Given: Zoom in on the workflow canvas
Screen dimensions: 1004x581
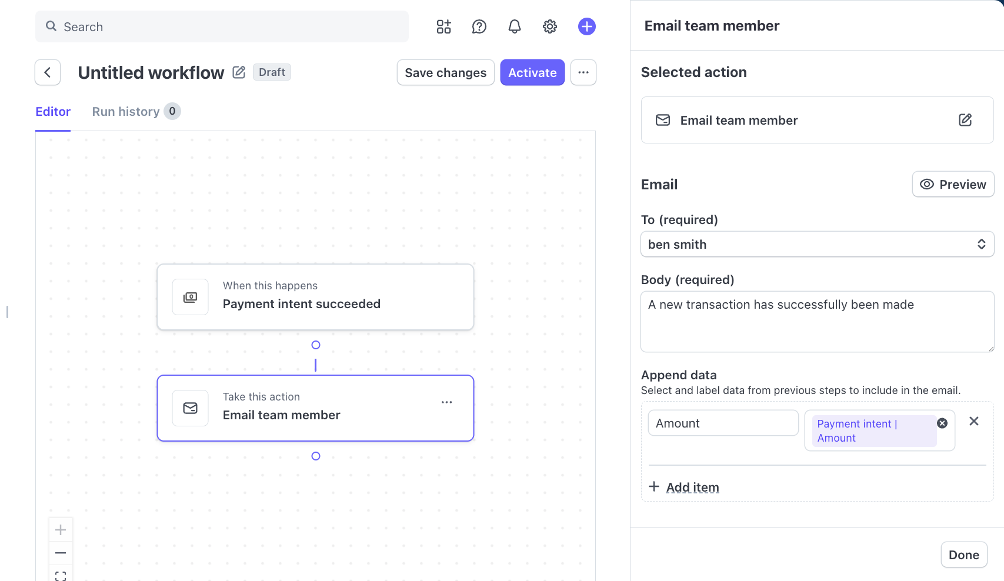Looking at the screenshot, I should 61,530.
